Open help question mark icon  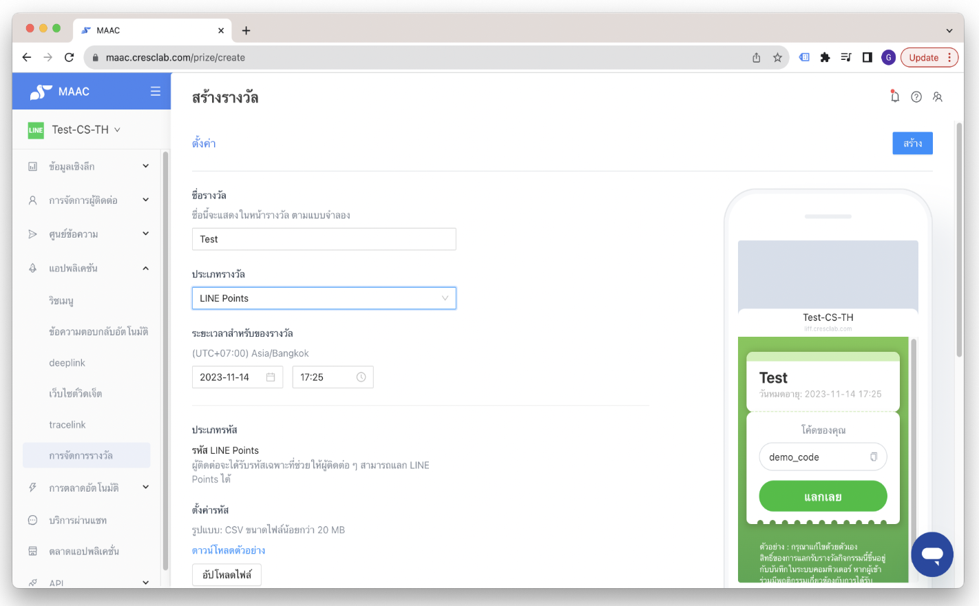(916, 97)
